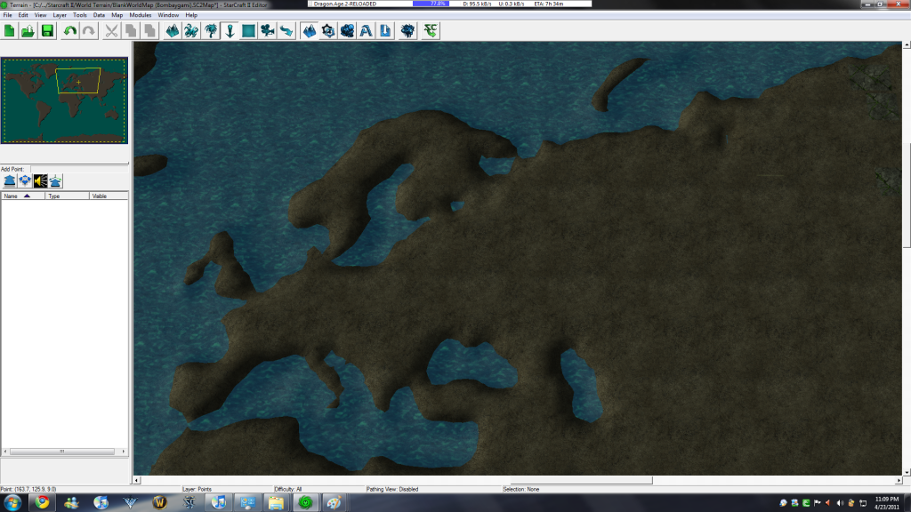Click "Pathing View: Disabled" status entry

pyautogui.click(x=392, y=490)
